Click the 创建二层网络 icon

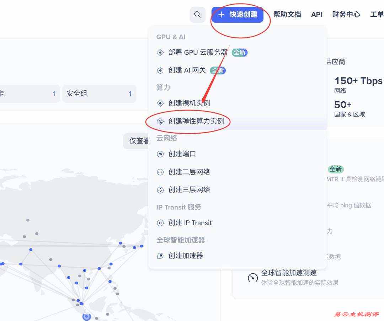[x=160, y=172]
